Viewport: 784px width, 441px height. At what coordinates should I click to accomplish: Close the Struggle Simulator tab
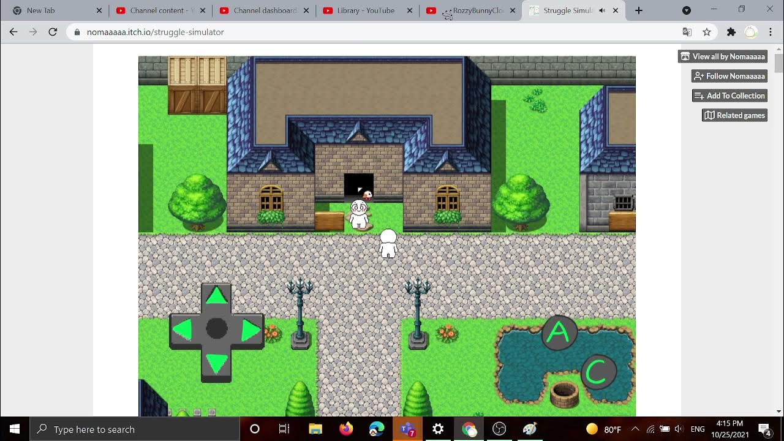[x=616, y=10]
